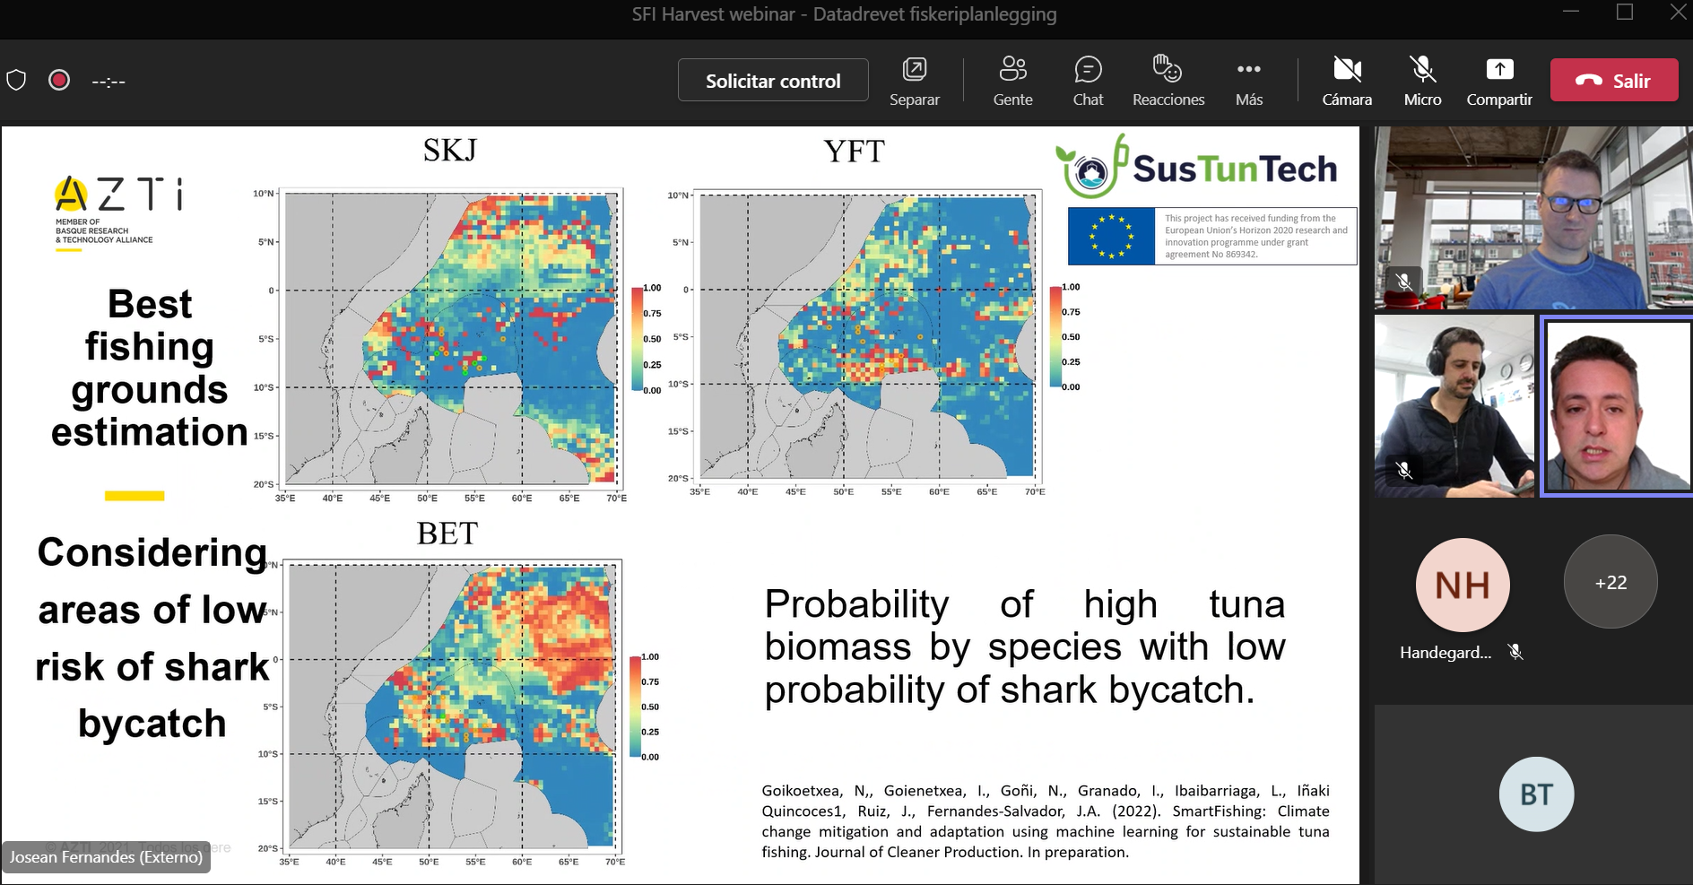Click muted mic icon on glasses man's tile
The height and width of the screenshot is (885, 1693).
pos(1404,282)
